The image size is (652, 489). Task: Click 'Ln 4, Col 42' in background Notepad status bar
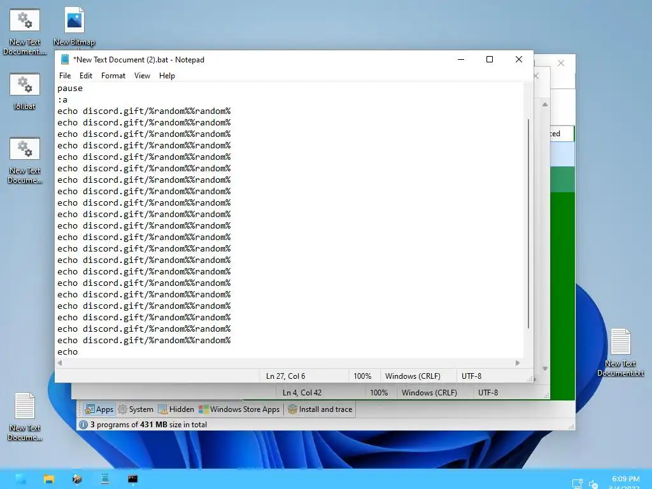(302, 392)
